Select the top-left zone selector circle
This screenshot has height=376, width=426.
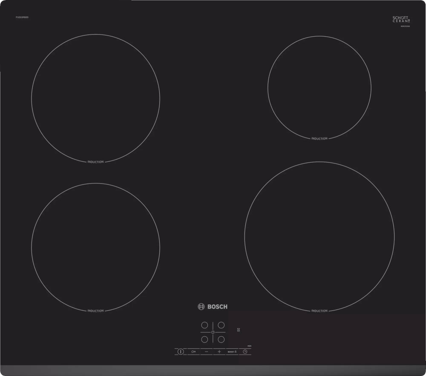204,325
